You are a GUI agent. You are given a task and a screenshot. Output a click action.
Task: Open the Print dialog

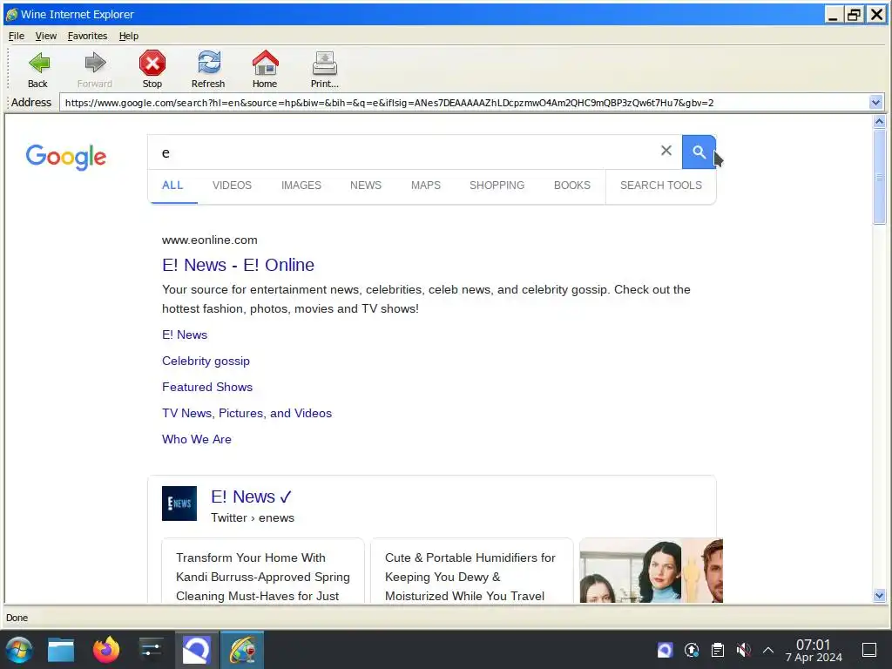325,70
